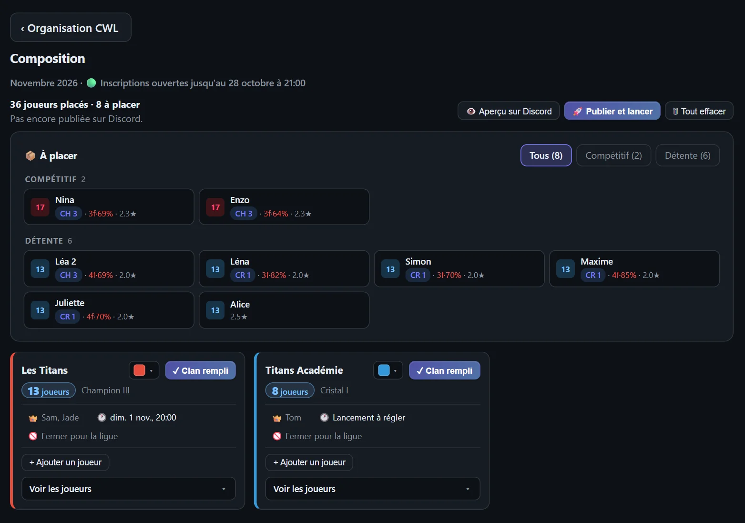
Task: Switch to the Compétitif (2) filter tab
Action: 613,155
